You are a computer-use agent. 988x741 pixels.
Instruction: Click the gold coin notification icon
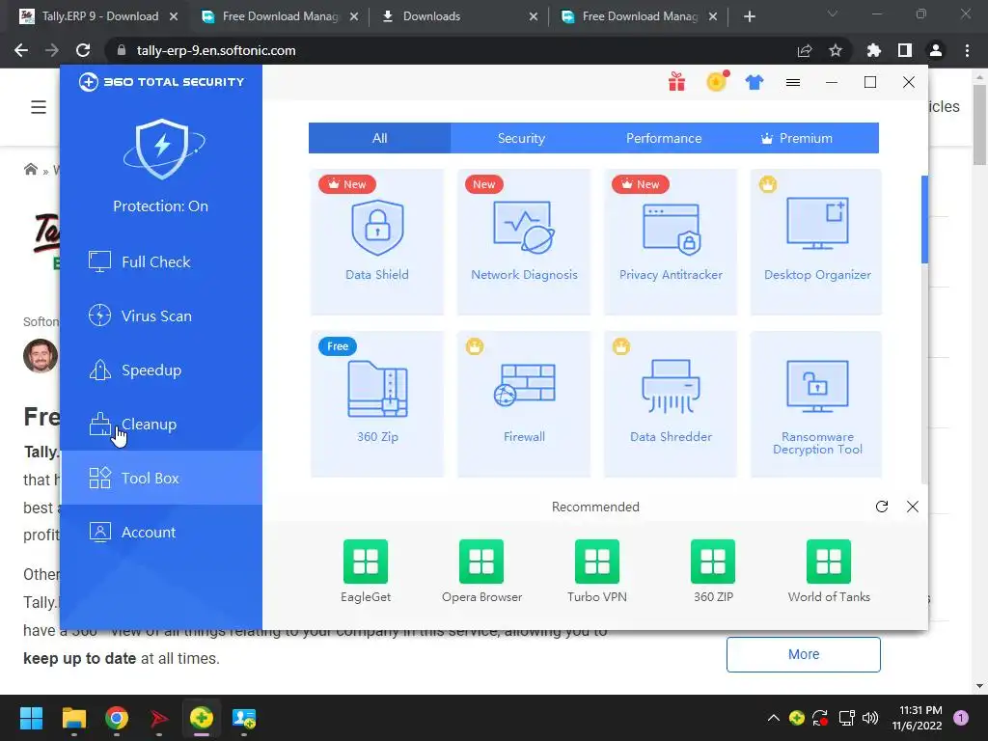(x=717, y=81)
